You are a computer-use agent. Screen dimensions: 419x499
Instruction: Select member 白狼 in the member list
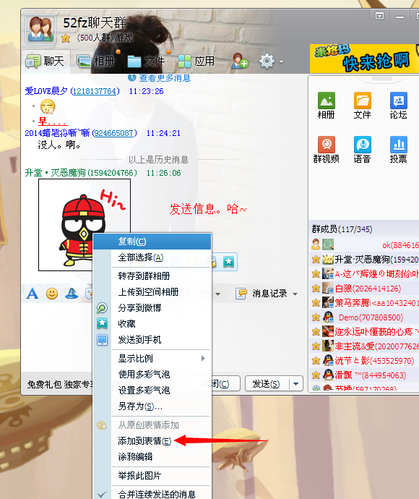[x=361, y=289]
